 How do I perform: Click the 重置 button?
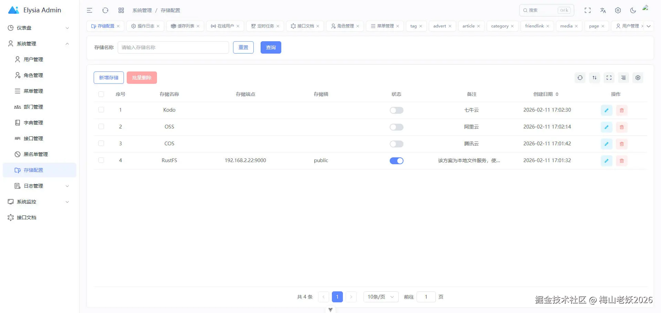243,47
